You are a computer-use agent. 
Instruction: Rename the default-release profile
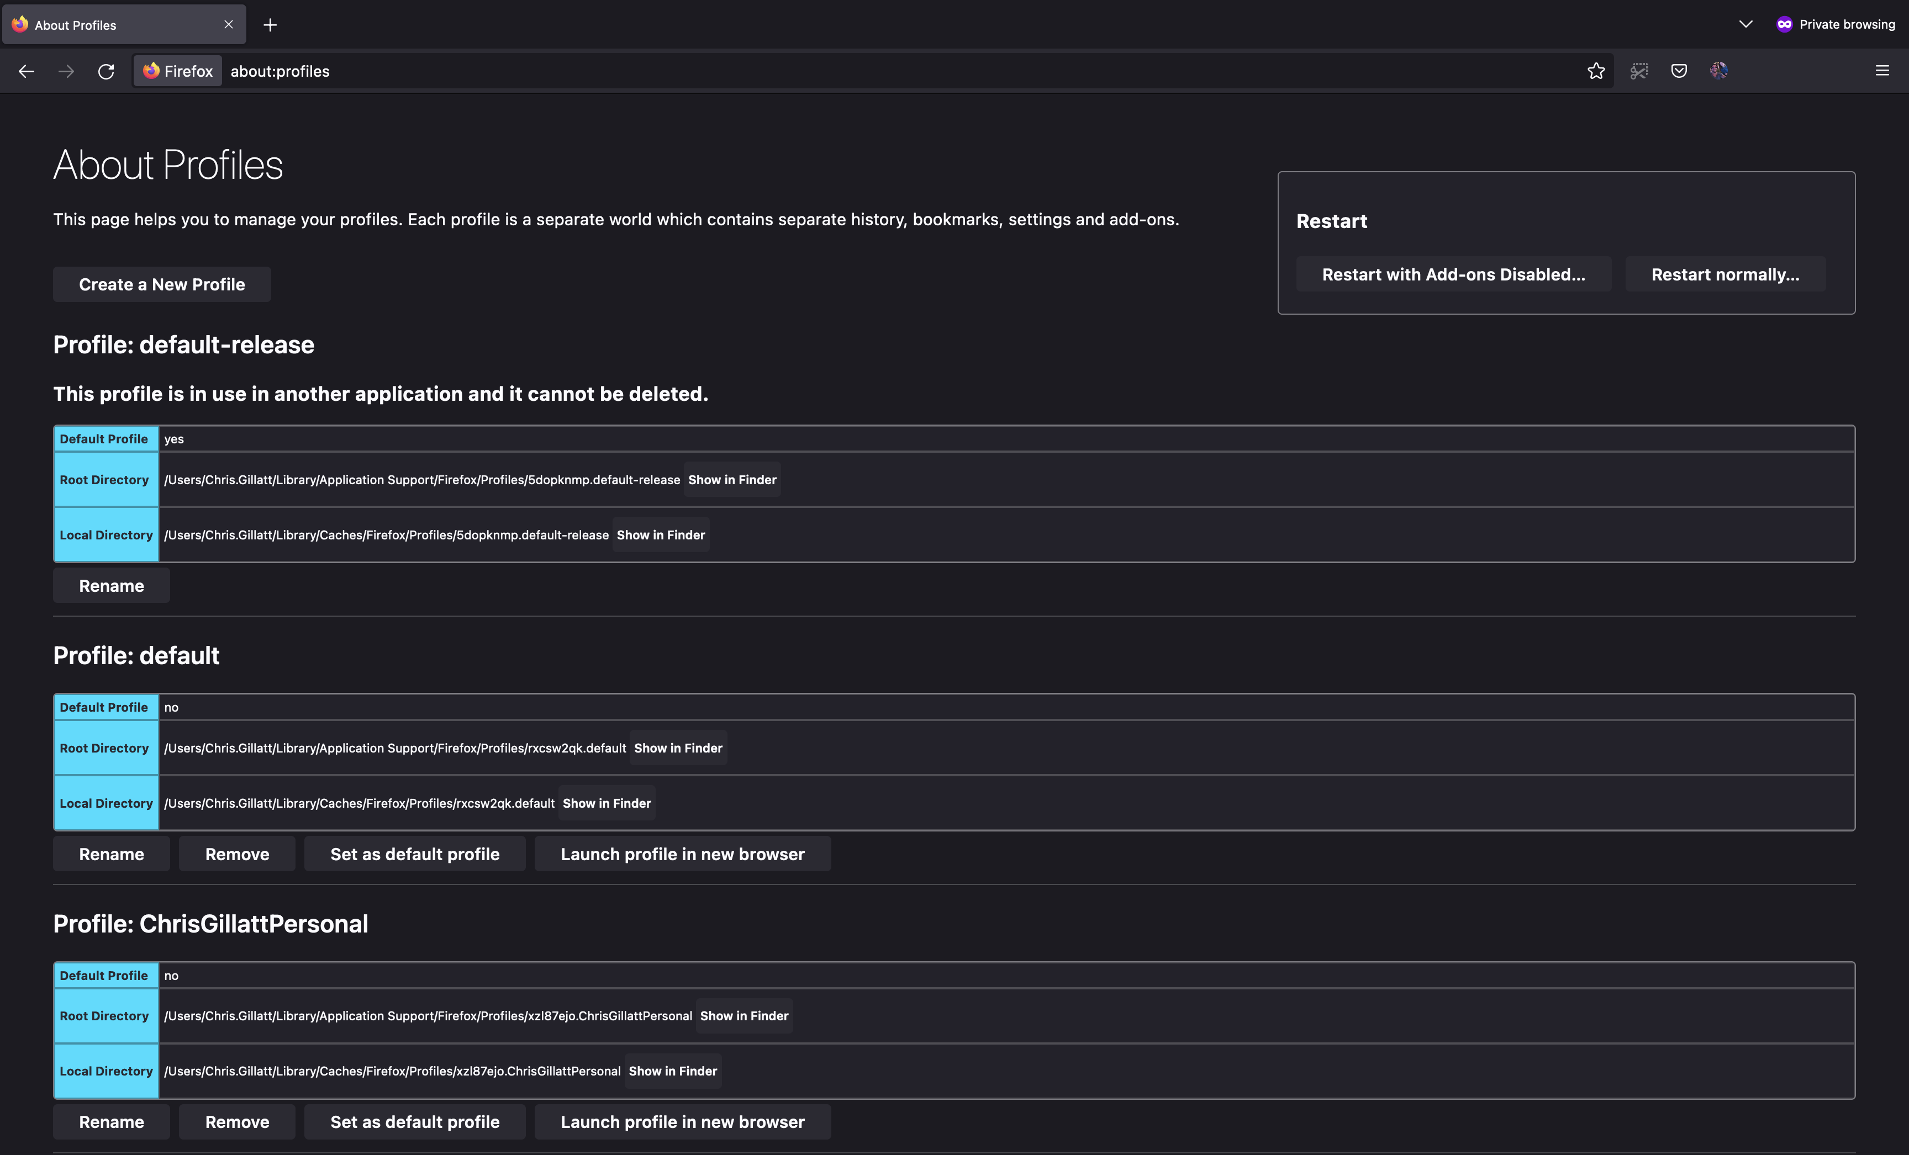[111, 586]
